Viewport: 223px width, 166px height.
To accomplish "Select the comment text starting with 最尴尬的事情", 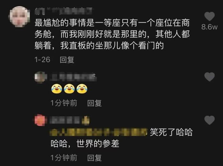I will click(112, 34).
